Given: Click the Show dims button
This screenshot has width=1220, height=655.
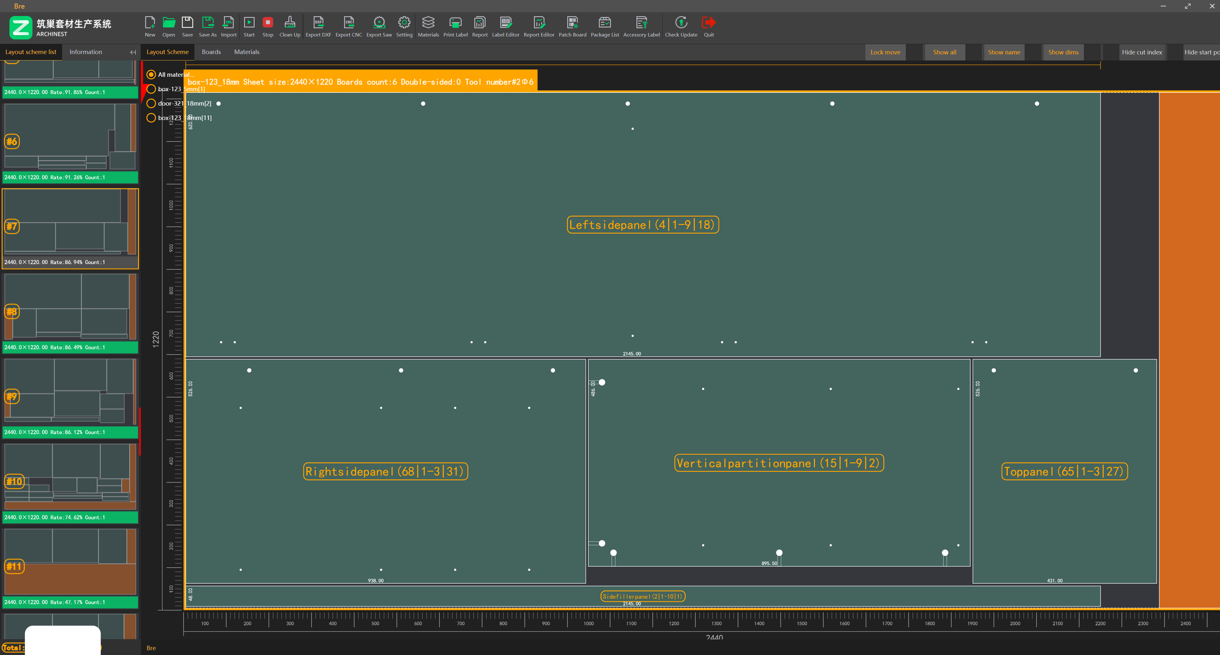Looking at the screenshot, I should [x=1063, y=52].
